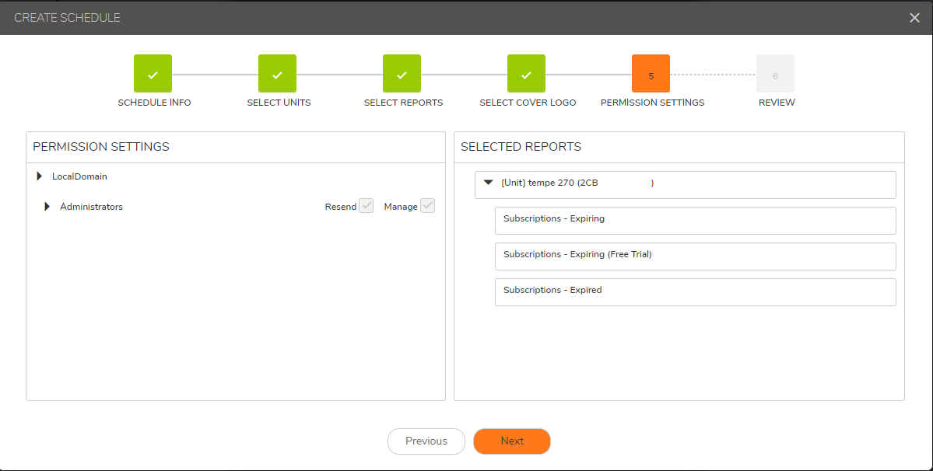Select the Subscriptions - Expired report
The width and height of the screenshot is (933, 471).
click(694, 291)
